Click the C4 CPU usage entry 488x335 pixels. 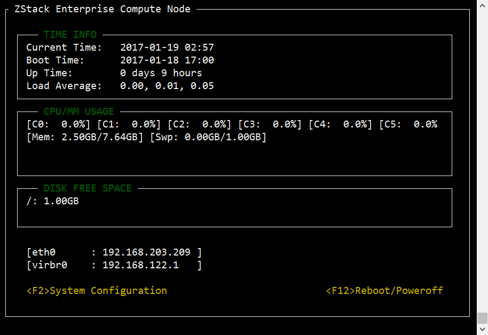[341, 124]
